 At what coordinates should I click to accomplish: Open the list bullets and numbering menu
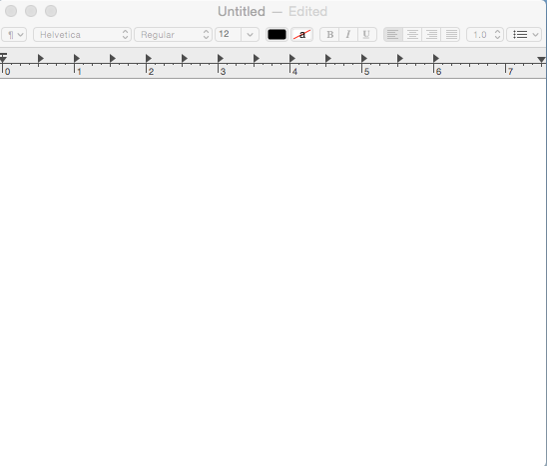pyautogui.click(x=524, y=35)
